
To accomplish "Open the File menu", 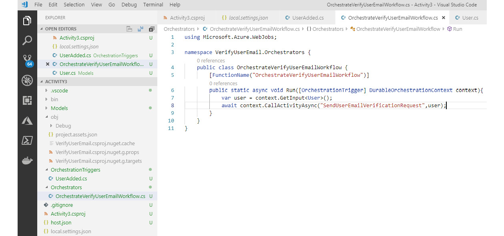I will pos(38,5).
